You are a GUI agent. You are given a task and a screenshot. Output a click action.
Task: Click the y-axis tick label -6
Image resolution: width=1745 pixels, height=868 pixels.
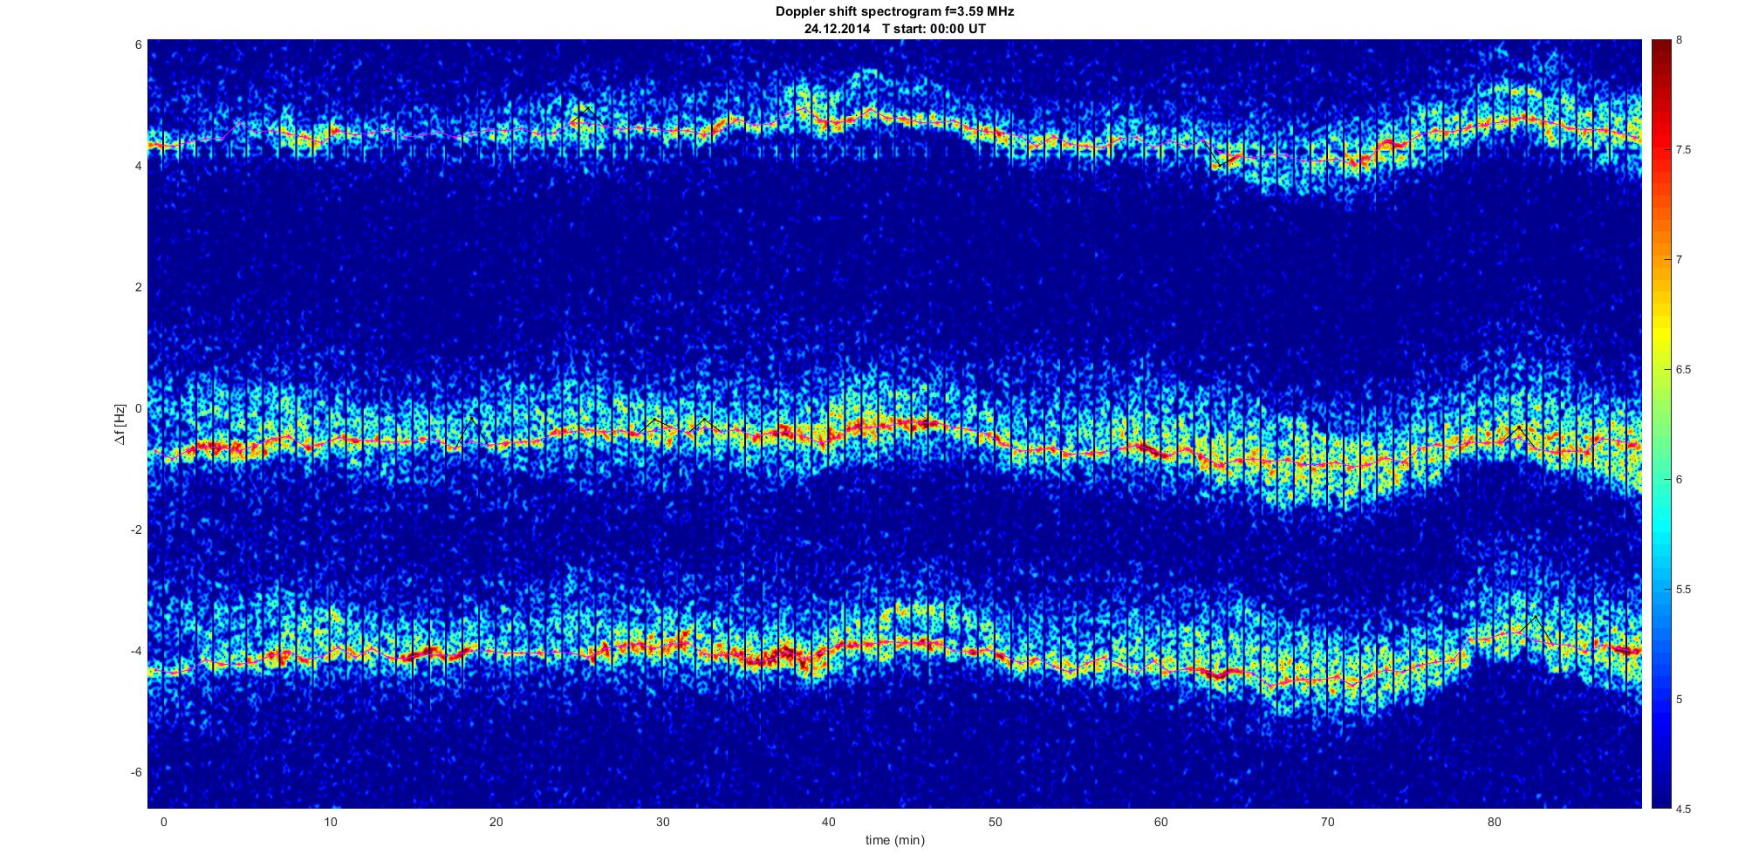136,772
